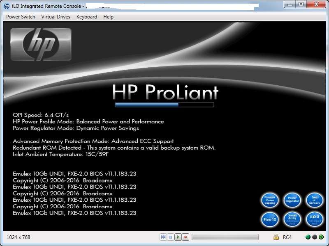Open the Help menu
The image size is (329, 246).
click(x=108, y=17)
